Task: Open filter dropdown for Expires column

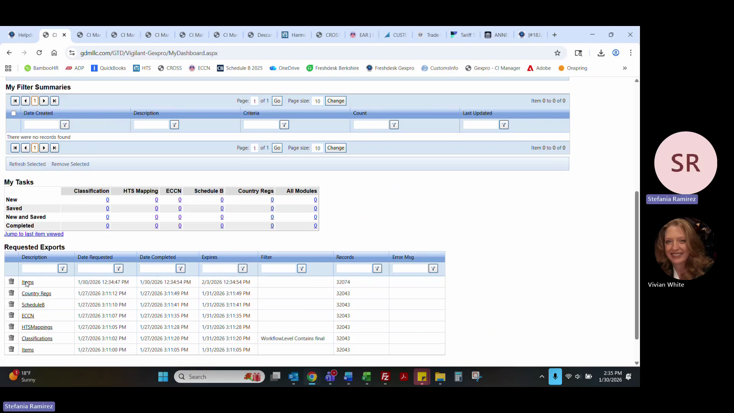Action: [x=242, y=268]
